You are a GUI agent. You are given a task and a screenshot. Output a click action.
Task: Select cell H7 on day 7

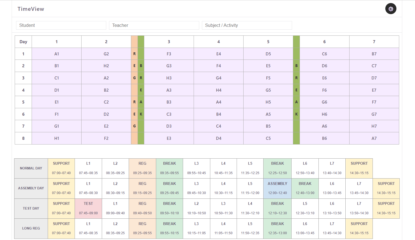(374, 126)
